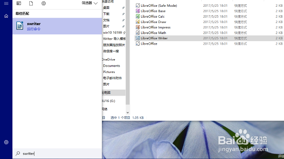Click the 运行命令 link under swriter
284x159 pixels.
34,29
